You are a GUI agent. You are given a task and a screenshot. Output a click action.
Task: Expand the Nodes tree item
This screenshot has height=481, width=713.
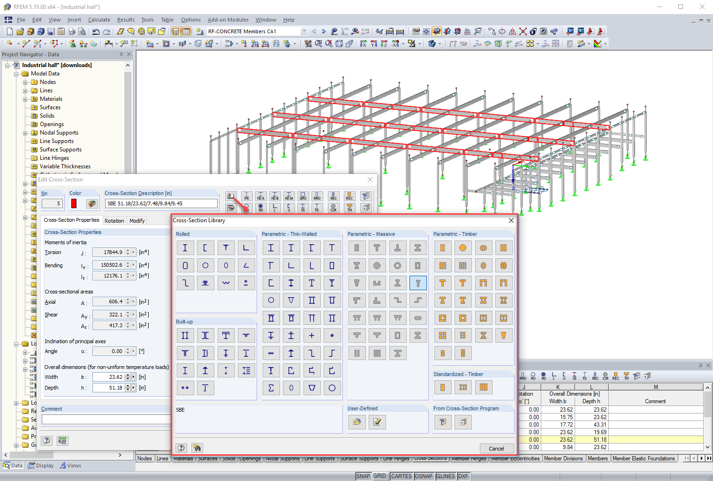25,82
